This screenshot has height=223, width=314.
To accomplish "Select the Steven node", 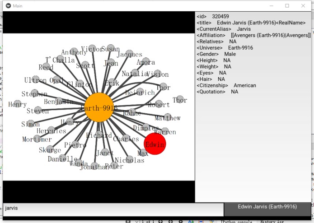I will pyautogui.click(x=38, y=110).
